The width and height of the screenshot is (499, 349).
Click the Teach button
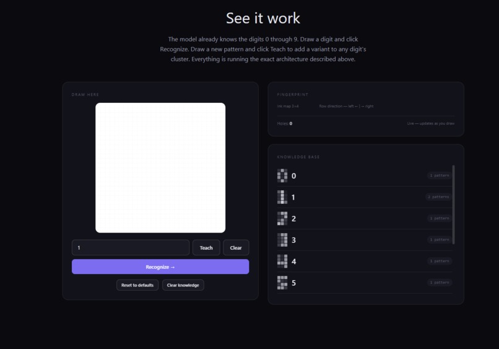(206, 247)
